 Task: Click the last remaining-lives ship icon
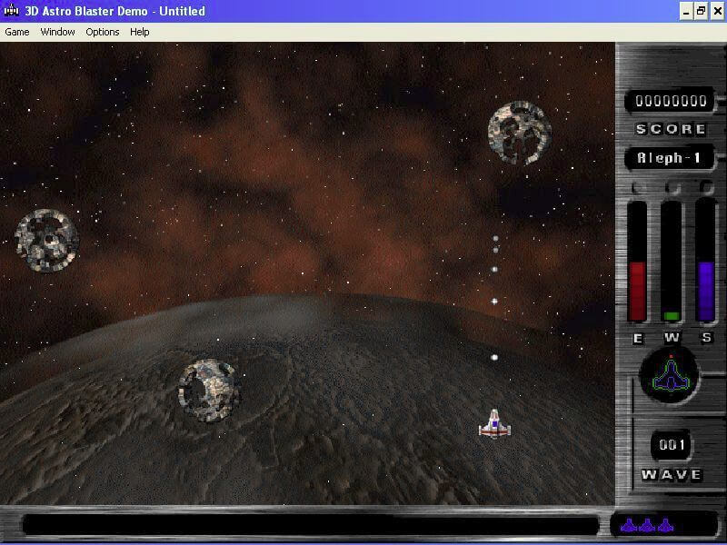click(665, 525)
